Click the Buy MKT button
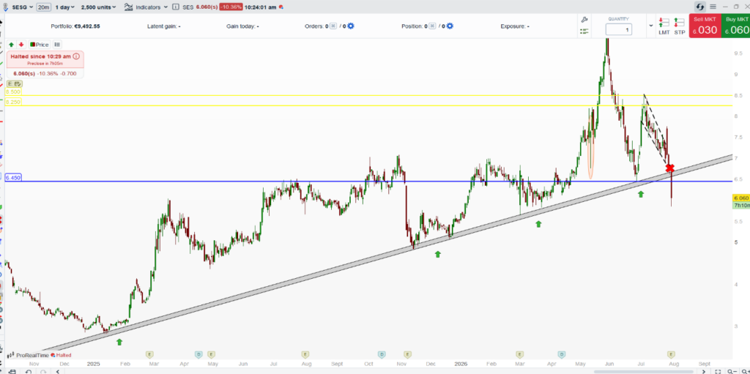Image resolution: width=750 pixels, height=374 pixels. (x=735, y=26)
